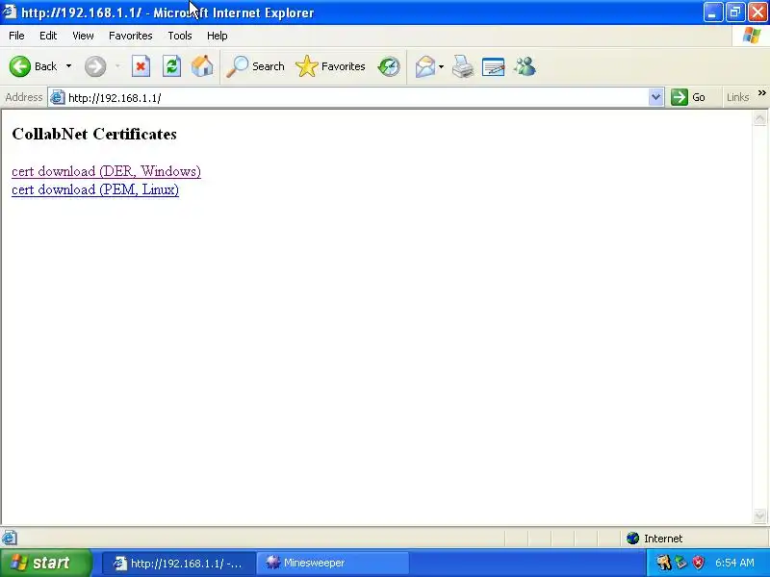
Task: Open the Favorites star panel
Action: (330, 66)
